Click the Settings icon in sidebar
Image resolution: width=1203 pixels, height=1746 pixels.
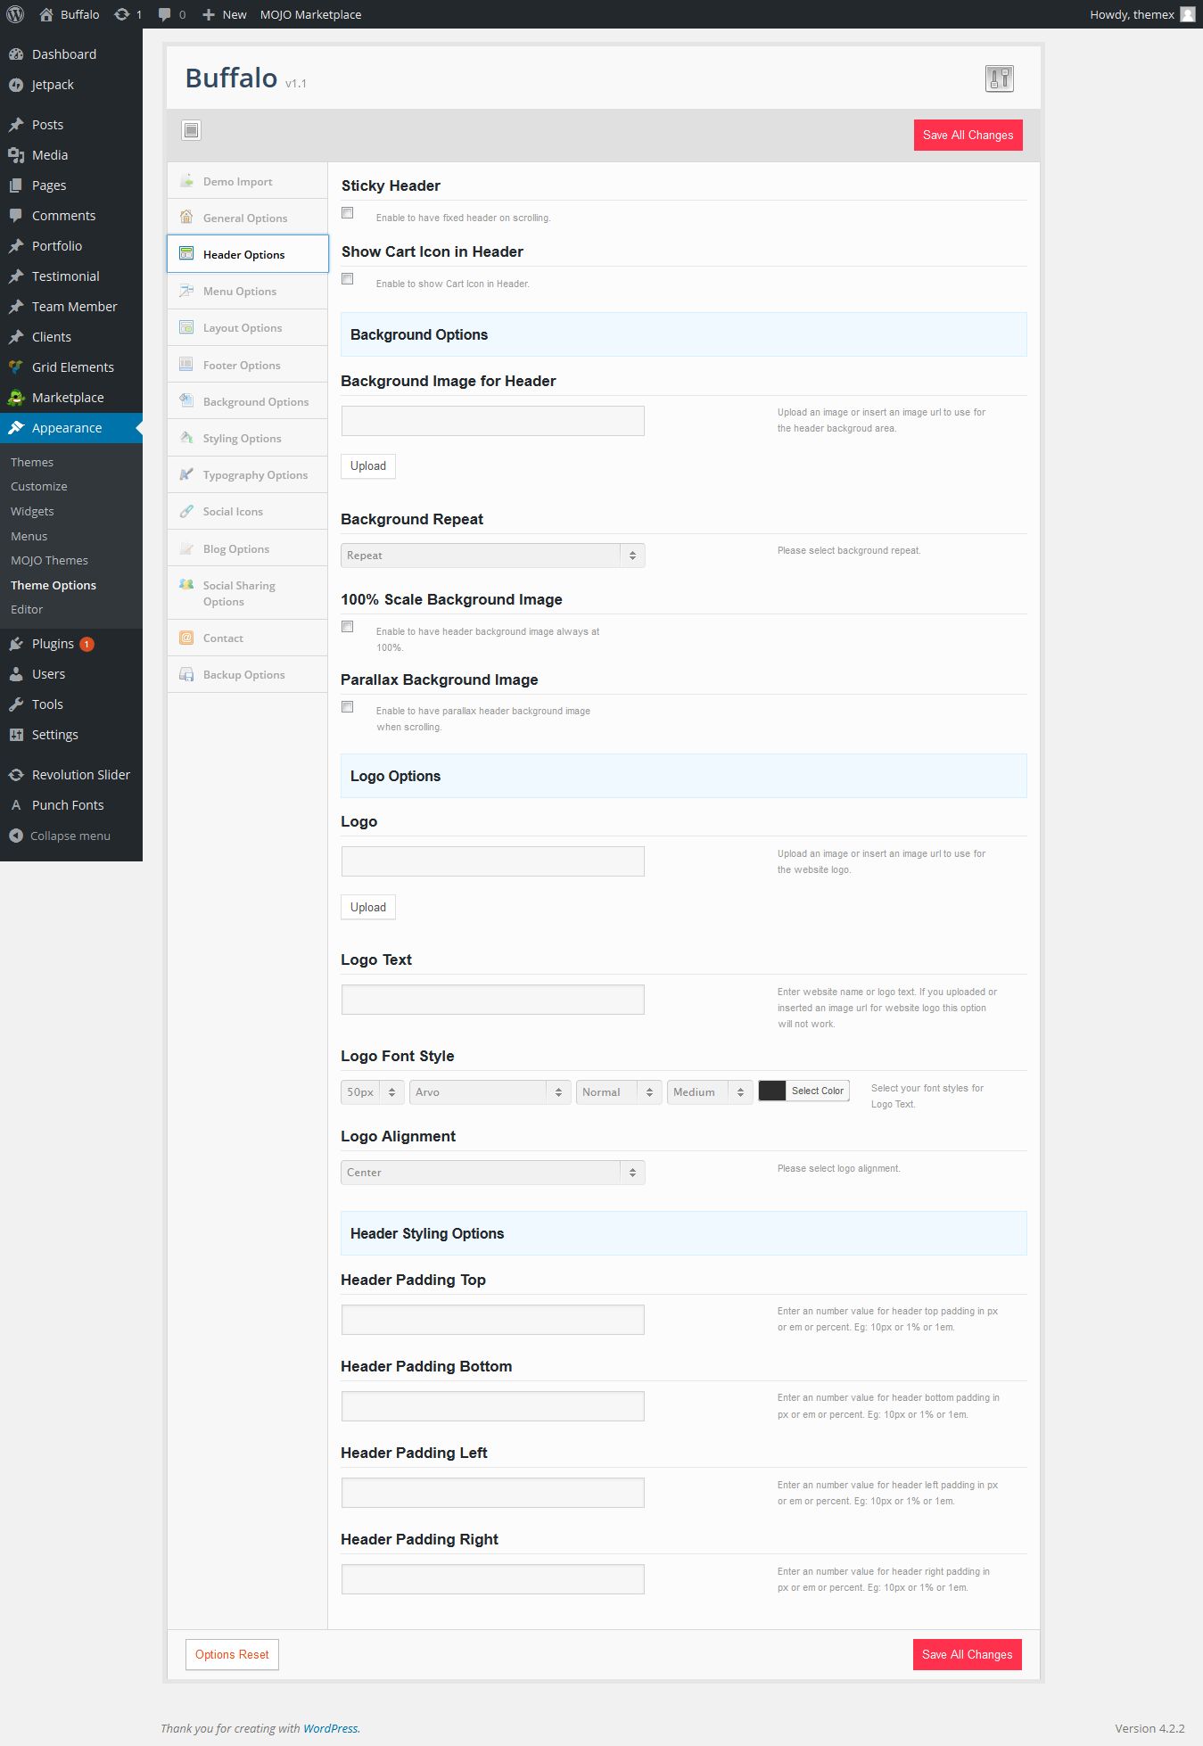tap(16, 735)
